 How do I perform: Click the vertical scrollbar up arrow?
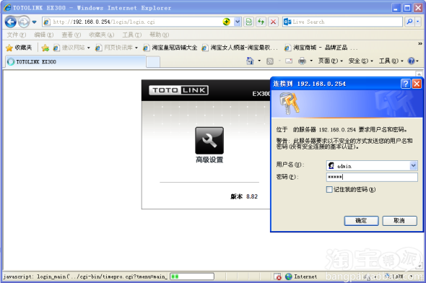(x=419, y=74)
